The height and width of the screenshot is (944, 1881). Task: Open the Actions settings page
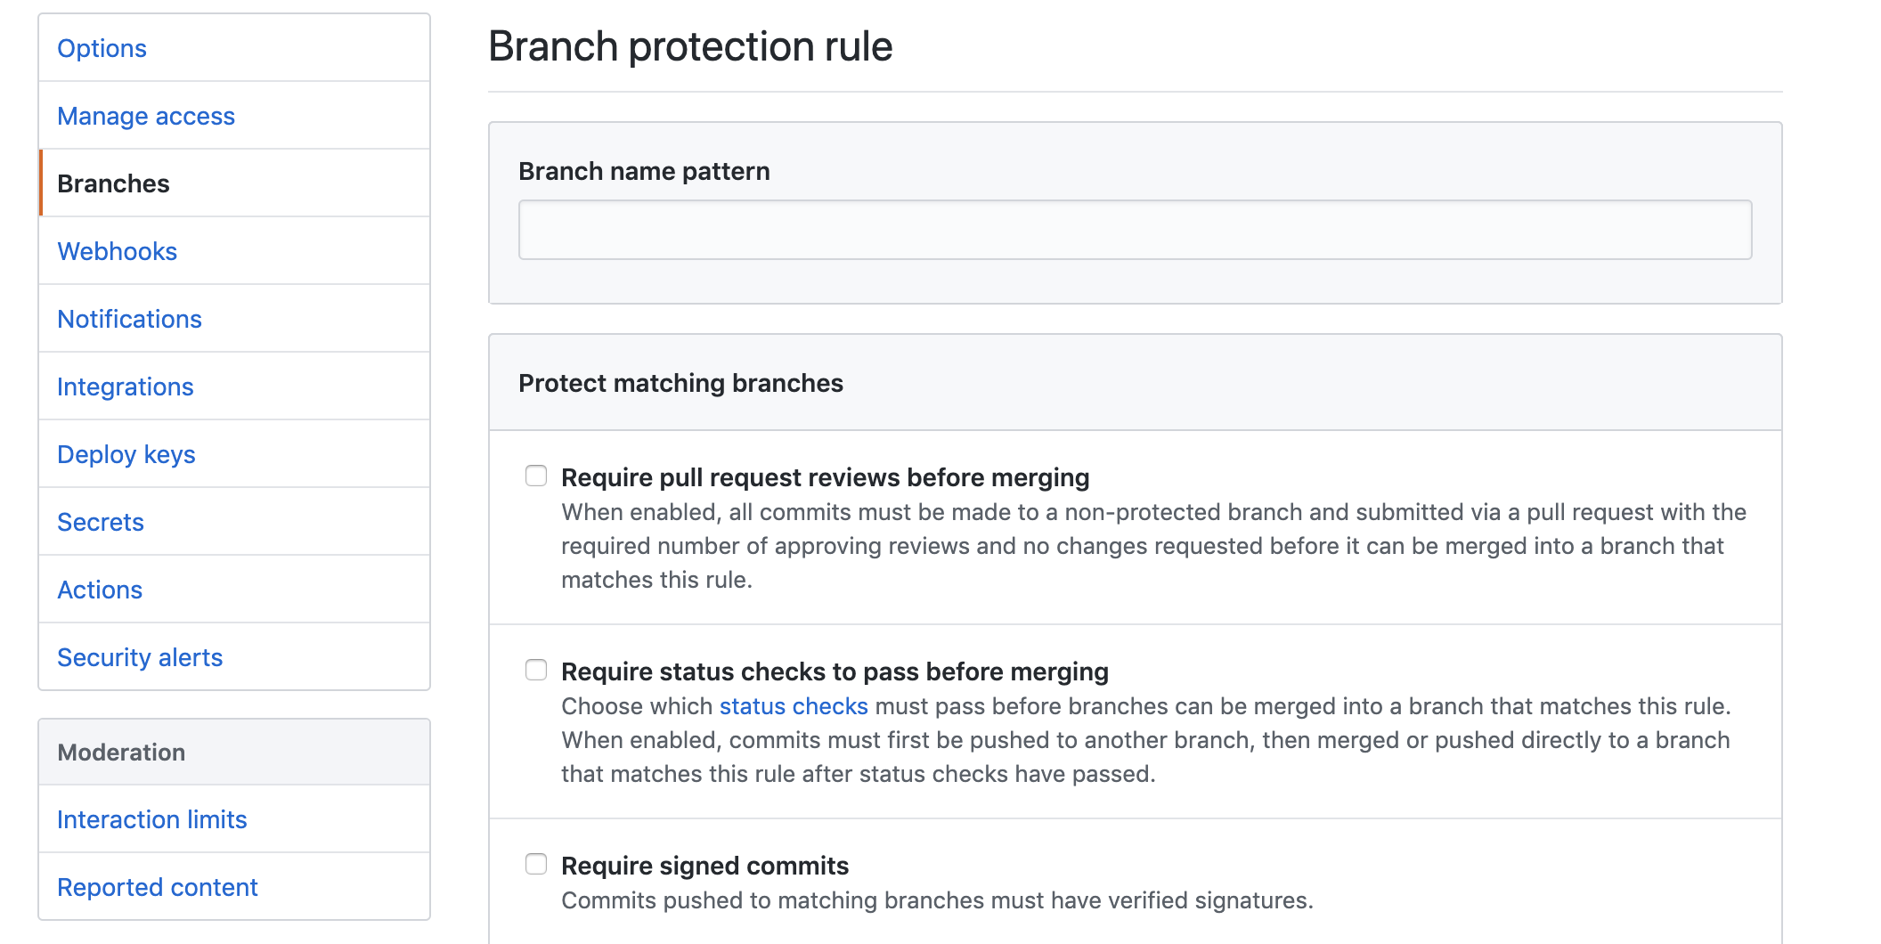99,589
